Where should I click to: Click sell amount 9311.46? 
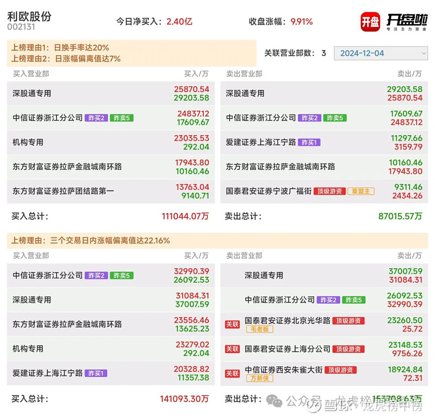408,187
